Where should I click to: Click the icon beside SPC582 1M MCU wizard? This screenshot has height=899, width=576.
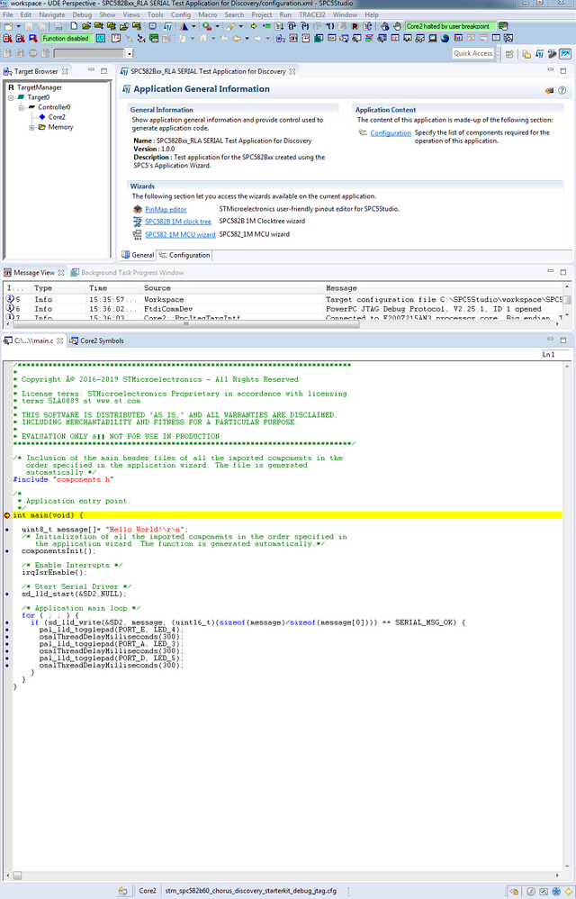(138, 234)
